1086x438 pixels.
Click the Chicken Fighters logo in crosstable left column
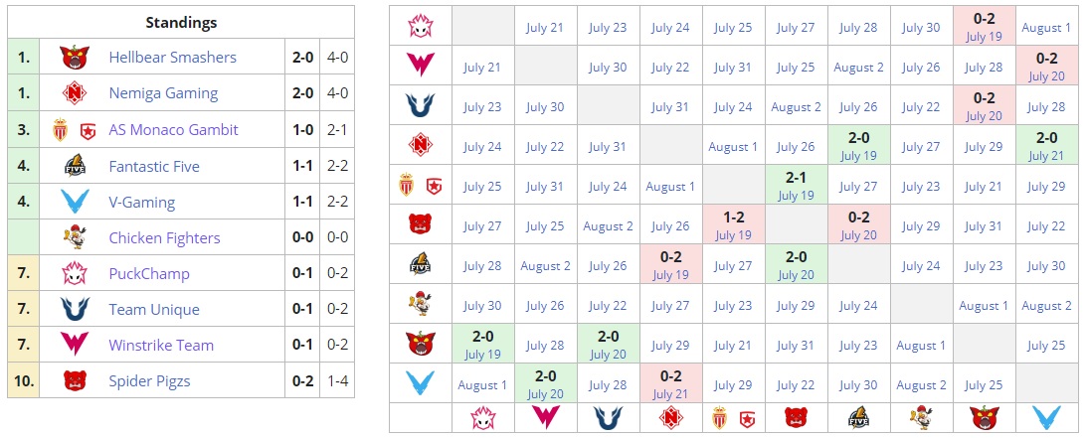coord(420,305)
